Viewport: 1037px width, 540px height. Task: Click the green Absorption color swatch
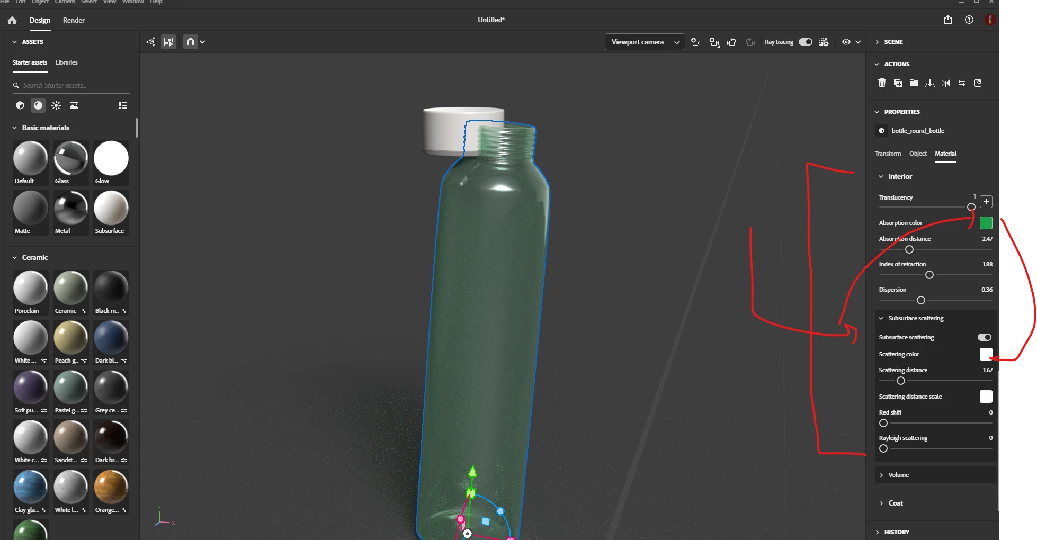[986, 223]
